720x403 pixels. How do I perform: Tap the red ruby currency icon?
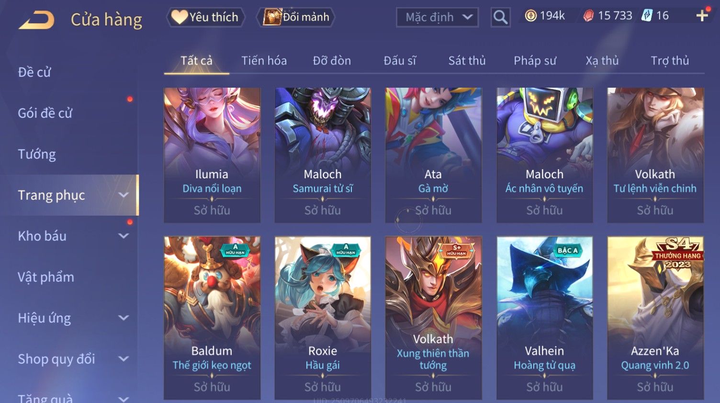[x=588, y=16]
